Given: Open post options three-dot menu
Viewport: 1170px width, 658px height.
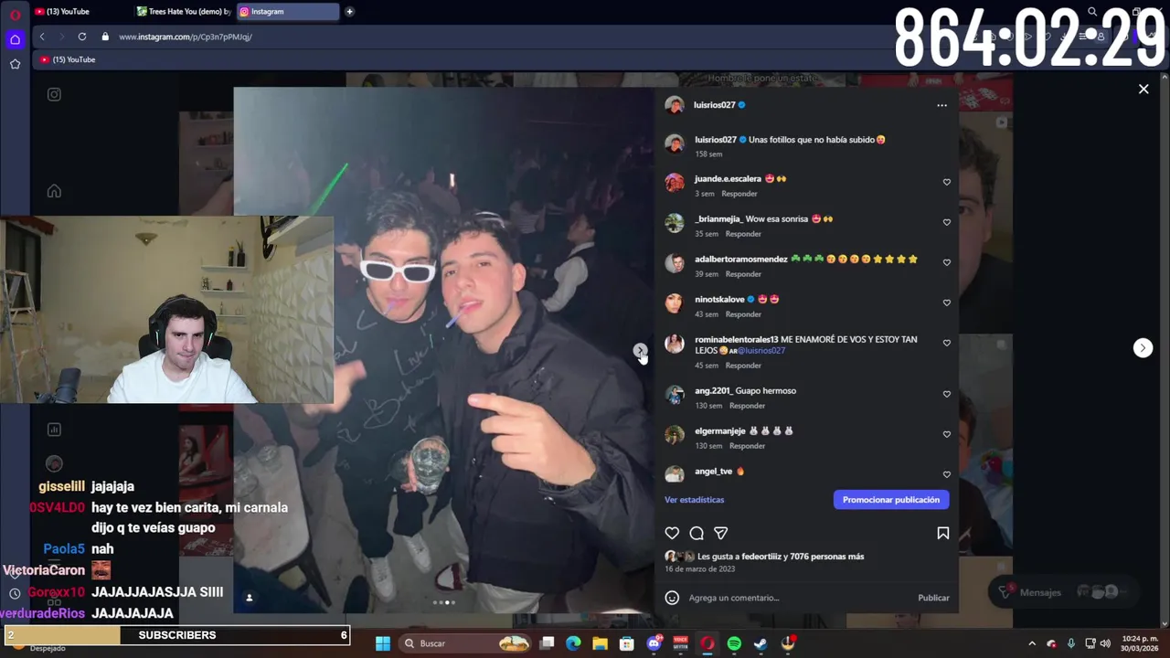Looking at the screenshot, I should [x=941, y=105].
